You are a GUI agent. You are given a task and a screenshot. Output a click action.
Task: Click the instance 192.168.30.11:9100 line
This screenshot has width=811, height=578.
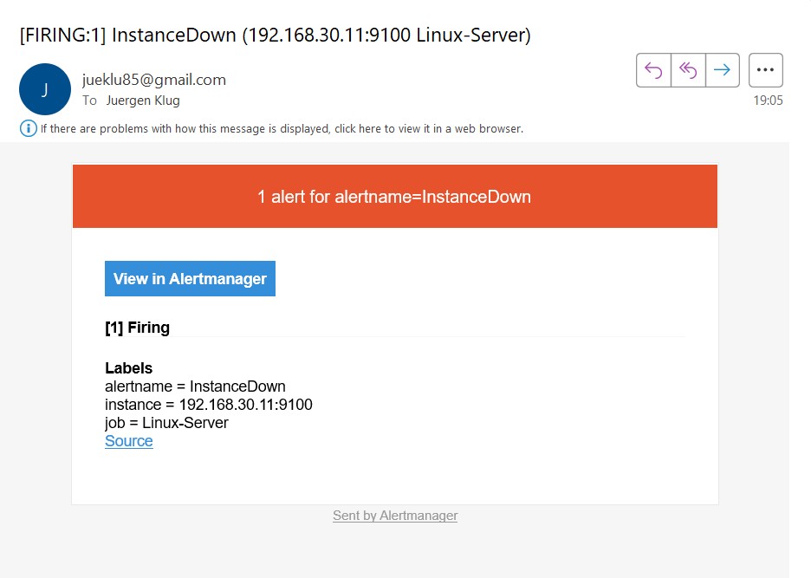click(x=208, y=405)
